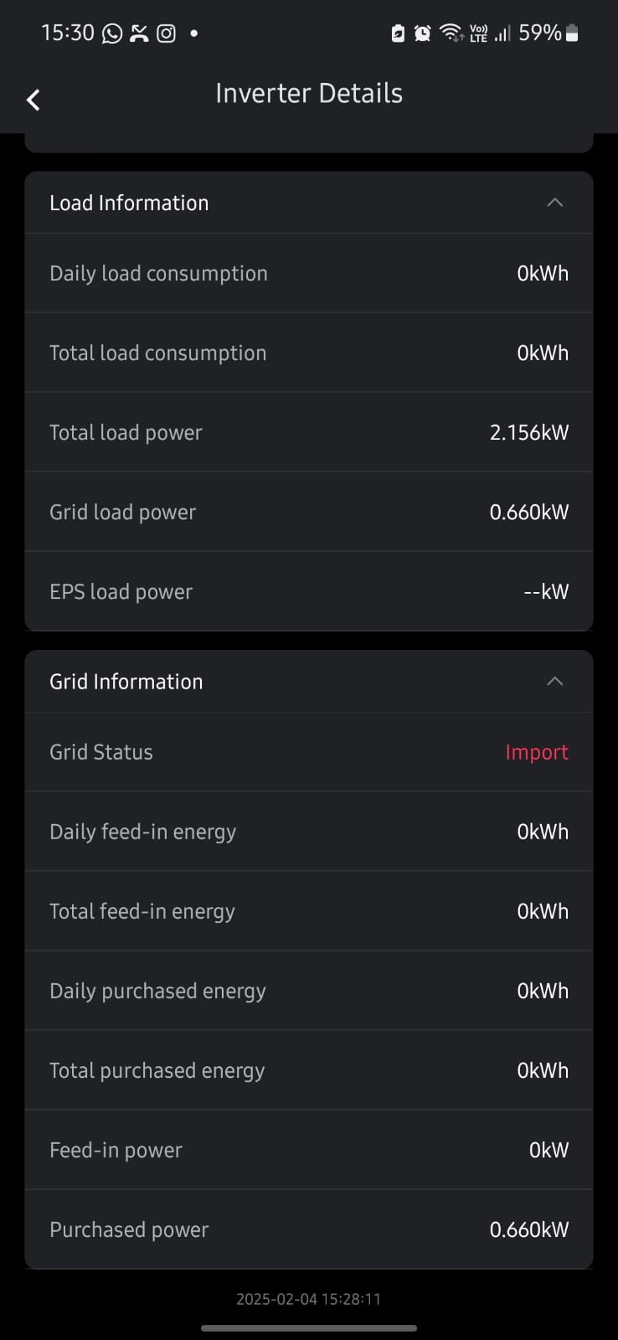
Task: Tap the Inverter Details page title
Action: (x=309, y=93)
